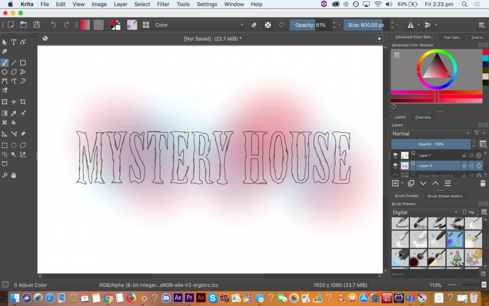Select the Ellipse tool
This screenshot has width=489, height=306.
[x=5, y=72]
